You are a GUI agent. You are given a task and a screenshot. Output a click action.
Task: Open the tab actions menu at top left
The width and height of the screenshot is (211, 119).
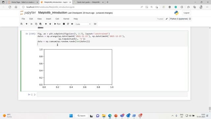(x=3, y=2)
